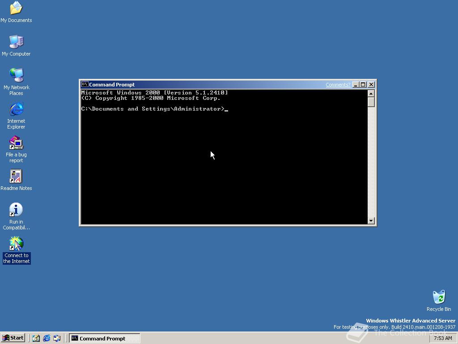The height and width of the screenshot is (344, 458).
Task: Click first Quick Launch notepad-style icon
Action: click(x=36, y=338)
